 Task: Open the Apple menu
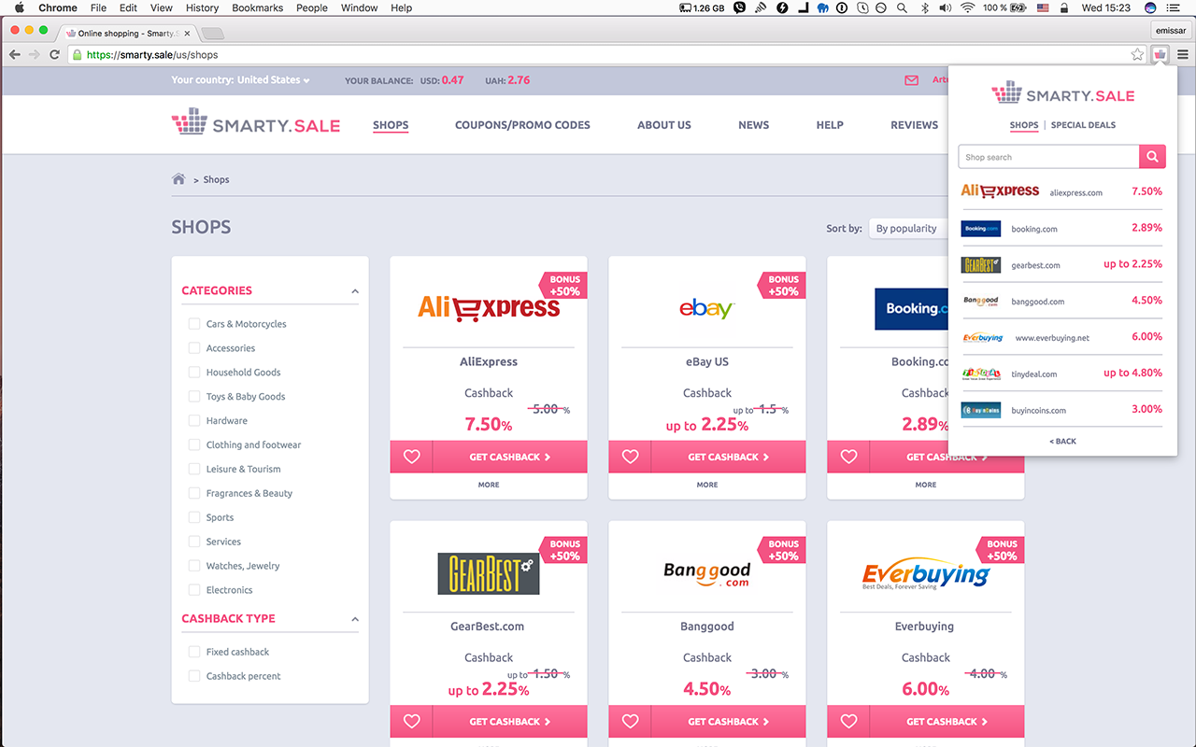pos(19,7)
